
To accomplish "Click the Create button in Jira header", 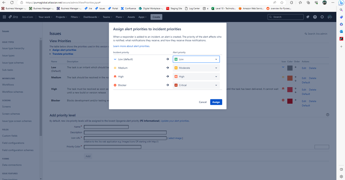I will tap(156, 17).
